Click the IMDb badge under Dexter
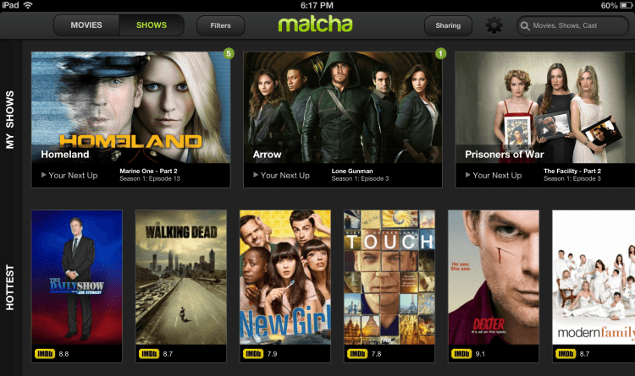The width and height of the screenshot is (635, 376). (x=461, y=354)
